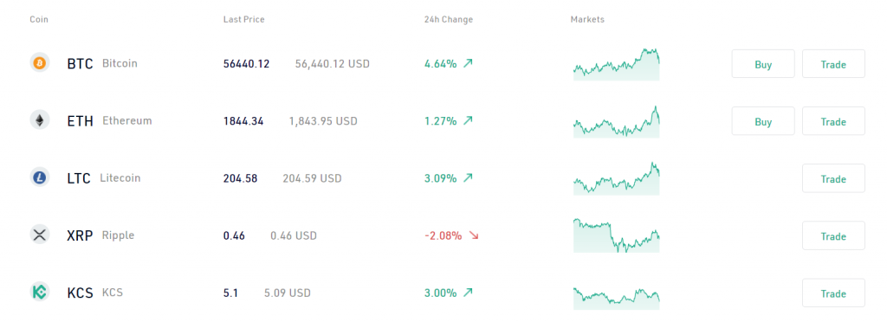Buy Bitcoin using the Buy button

coord(763,64)
